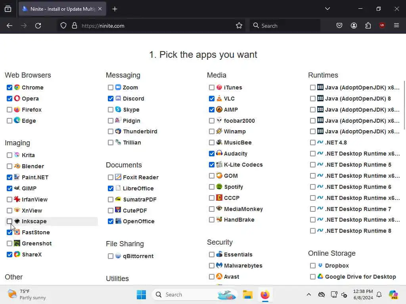The height and width of the screenshot is (304, 406).
Task: Uncheck the VLC checkbox
Action: tap(212, 99)
